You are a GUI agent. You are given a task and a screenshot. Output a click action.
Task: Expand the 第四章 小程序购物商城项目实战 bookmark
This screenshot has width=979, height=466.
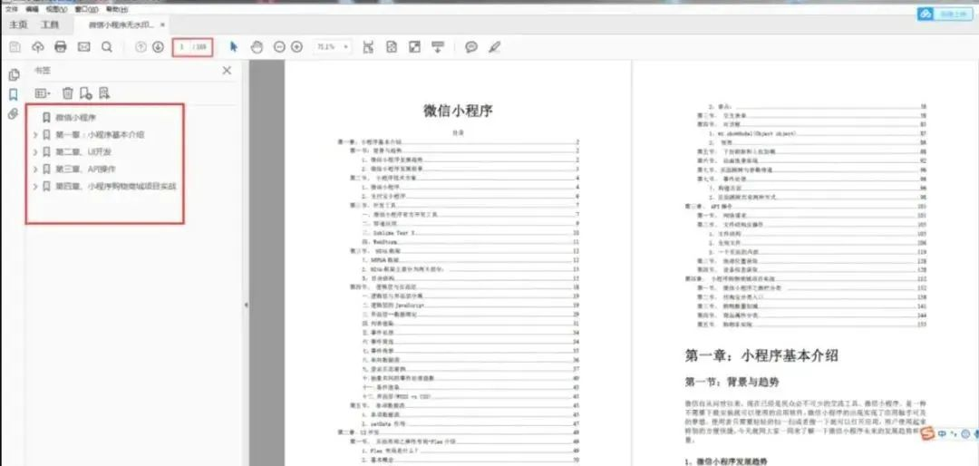tap(35, 186)
